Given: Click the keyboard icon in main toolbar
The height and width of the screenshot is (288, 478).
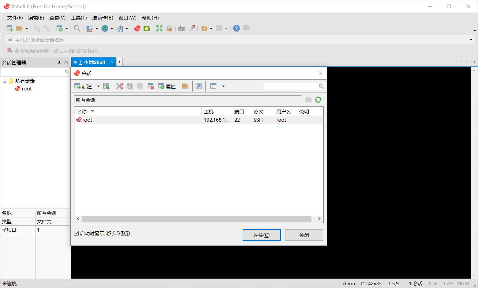Looking at the screenshot, I should [x=181, y=29].
